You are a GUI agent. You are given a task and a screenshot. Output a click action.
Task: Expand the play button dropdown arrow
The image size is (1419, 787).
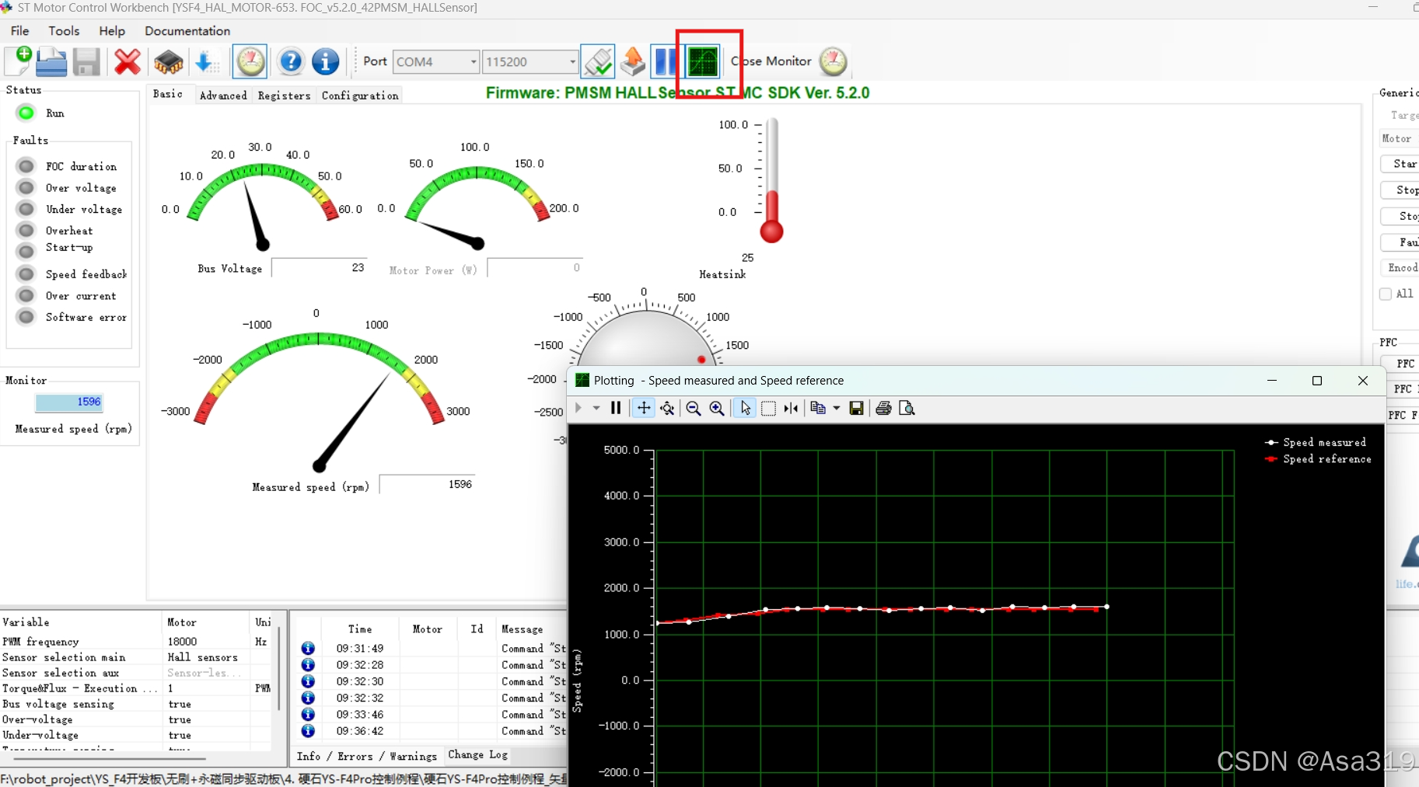(596, 408)
